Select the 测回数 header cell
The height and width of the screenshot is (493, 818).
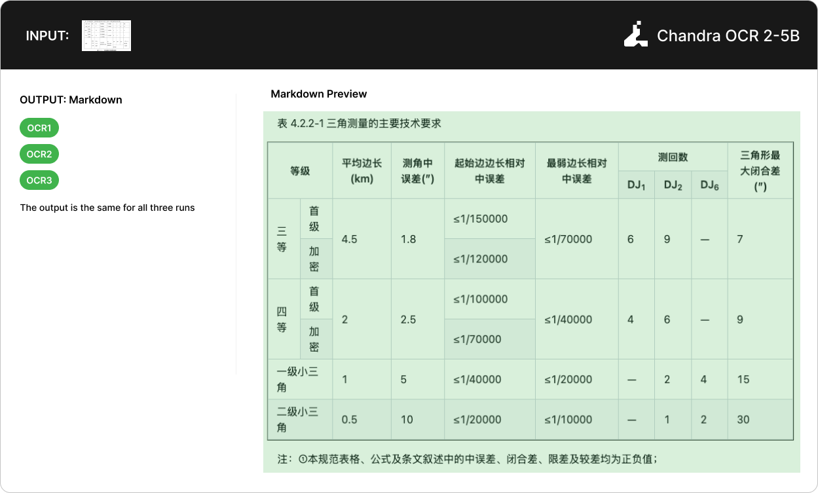[x=673, y=157]
